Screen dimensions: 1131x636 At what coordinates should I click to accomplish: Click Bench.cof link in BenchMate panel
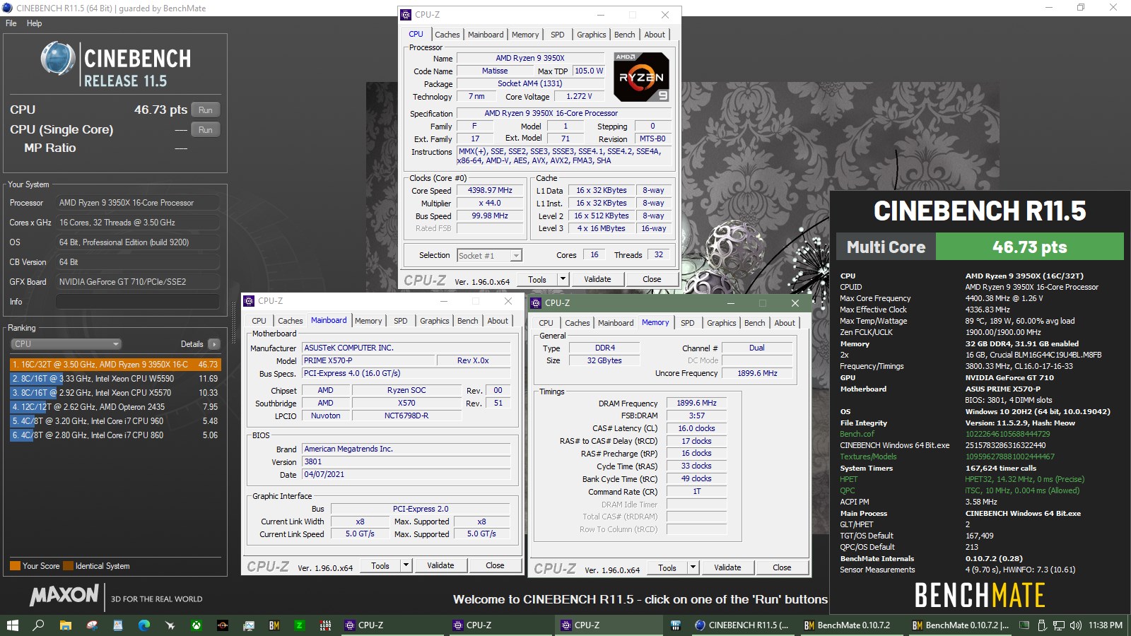click(857, 434)
